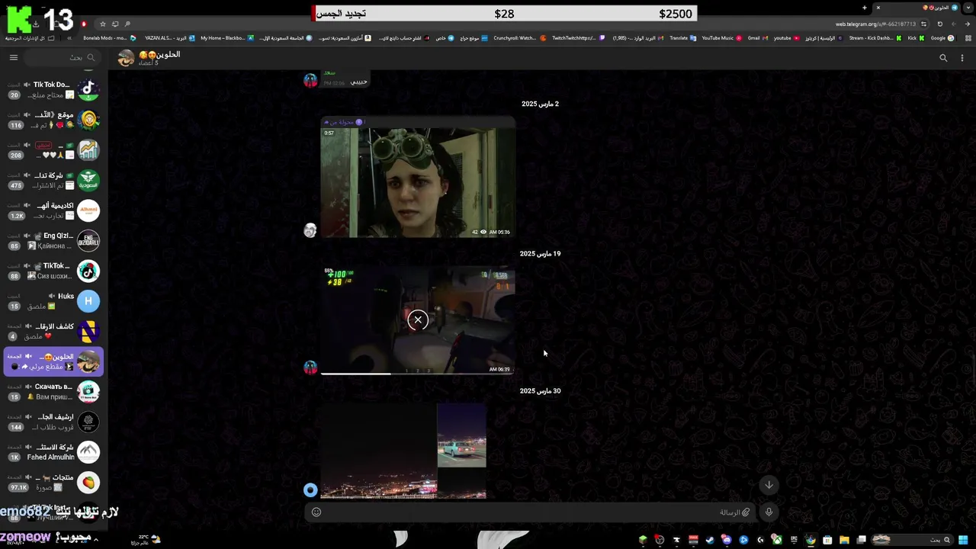Open the chat with 1.2K unread
The height and width of the screenshot is (549, 976).
[x=53, y=210]
